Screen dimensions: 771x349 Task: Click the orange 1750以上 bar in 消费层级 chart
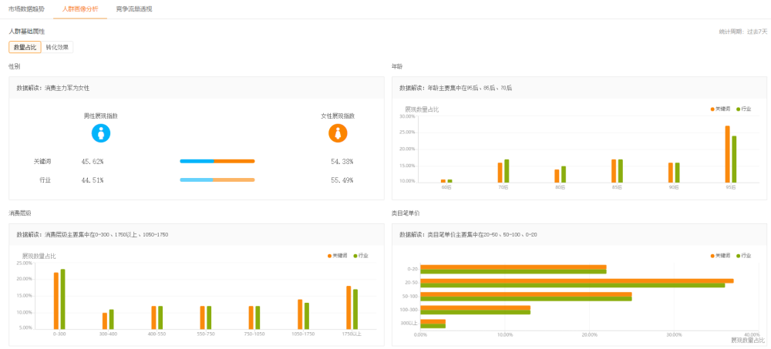(x=348, y=307)
